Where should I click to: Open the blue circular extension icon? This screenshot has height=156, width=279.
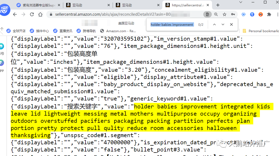pyautogui.click(x=244, y=14)
